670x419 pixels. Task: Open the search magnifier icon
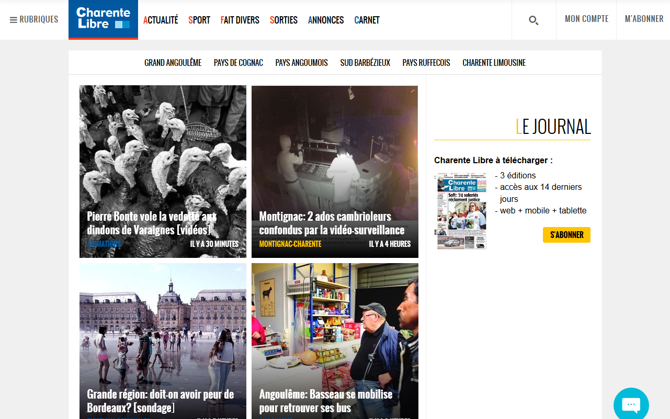pos(533,20)
